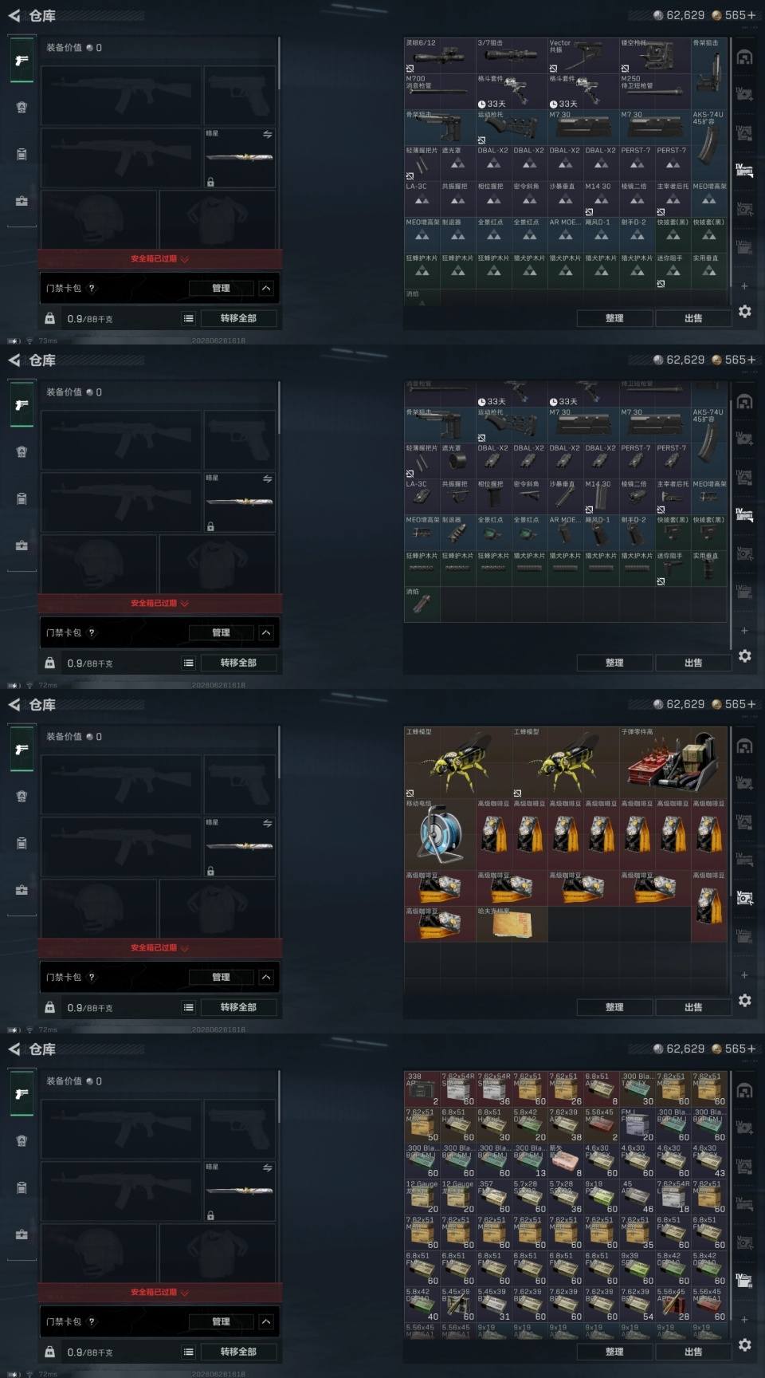Click 转移全部 in scope-list screenshot
This screenshot has width=765, height=1378.
click(x=238, y=318)
